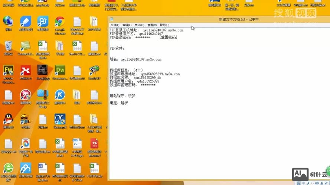The height and width of the screenshot is (185, 330).
Task: Select the VIP 6-29.wps document file
Action: [x=77, y=148]
